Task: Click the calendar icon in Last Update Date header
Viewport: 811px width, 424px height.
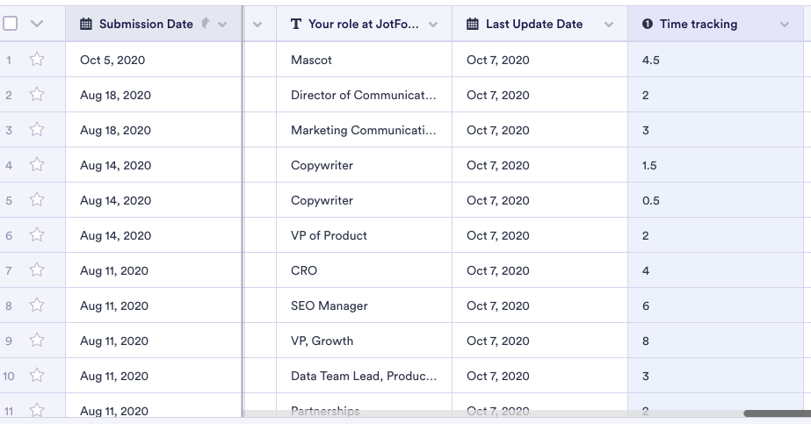Action: pyautogui.click(x=473, y=25)
